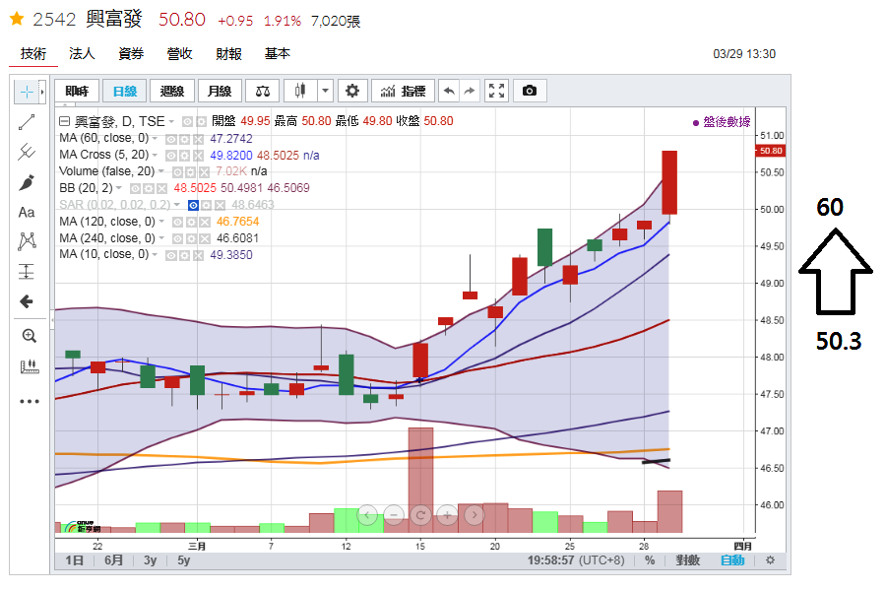The height and width of the screenshot is (591, 886).
Task: Select the ruler measure tool
Action: (29, 366)
